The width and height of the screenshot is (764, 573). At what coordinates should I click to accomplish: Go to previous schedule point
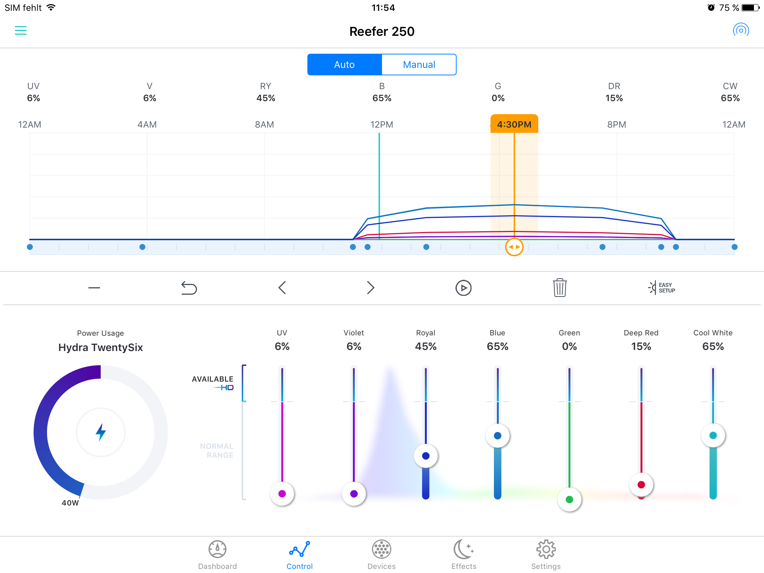pos(282,288)
